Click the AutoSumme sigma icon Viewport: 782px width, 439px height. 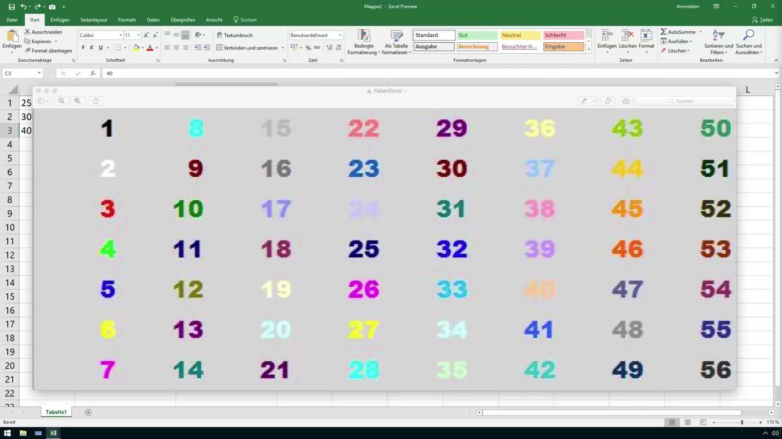(663, 32)
